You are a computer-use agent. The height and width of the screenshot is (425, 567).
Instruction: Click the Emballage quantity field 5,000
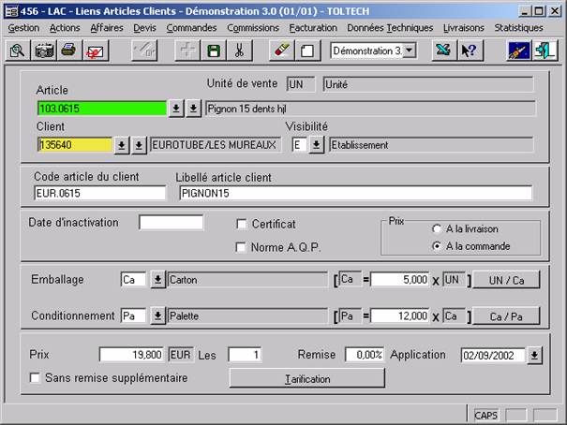(400, 280)
